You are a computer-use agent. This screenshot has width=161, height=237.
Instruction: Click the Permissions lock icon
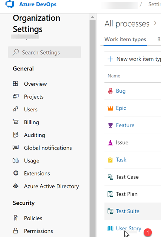click(x=16, y=231)
